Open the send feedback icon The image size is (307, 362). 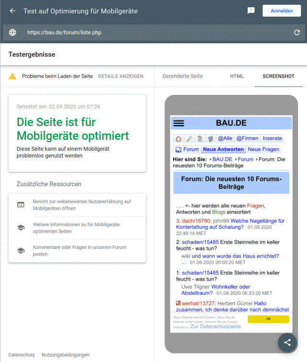tap(251, 11)
